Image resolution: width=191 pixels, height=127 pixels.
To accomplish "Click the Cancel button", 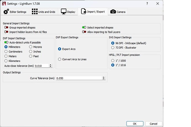I will 153,124.
